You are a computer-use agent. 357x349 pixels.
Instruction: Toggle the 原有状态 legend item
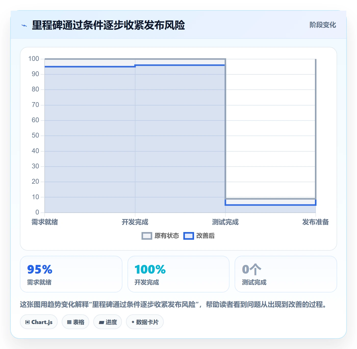coord(160,236)
